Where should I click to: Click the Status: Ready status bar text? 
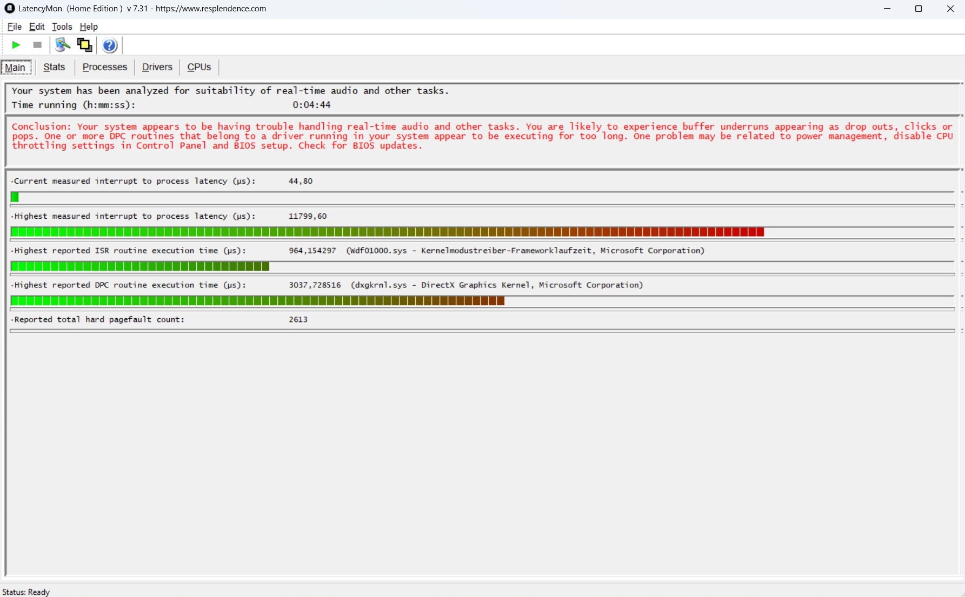(26, 592)
